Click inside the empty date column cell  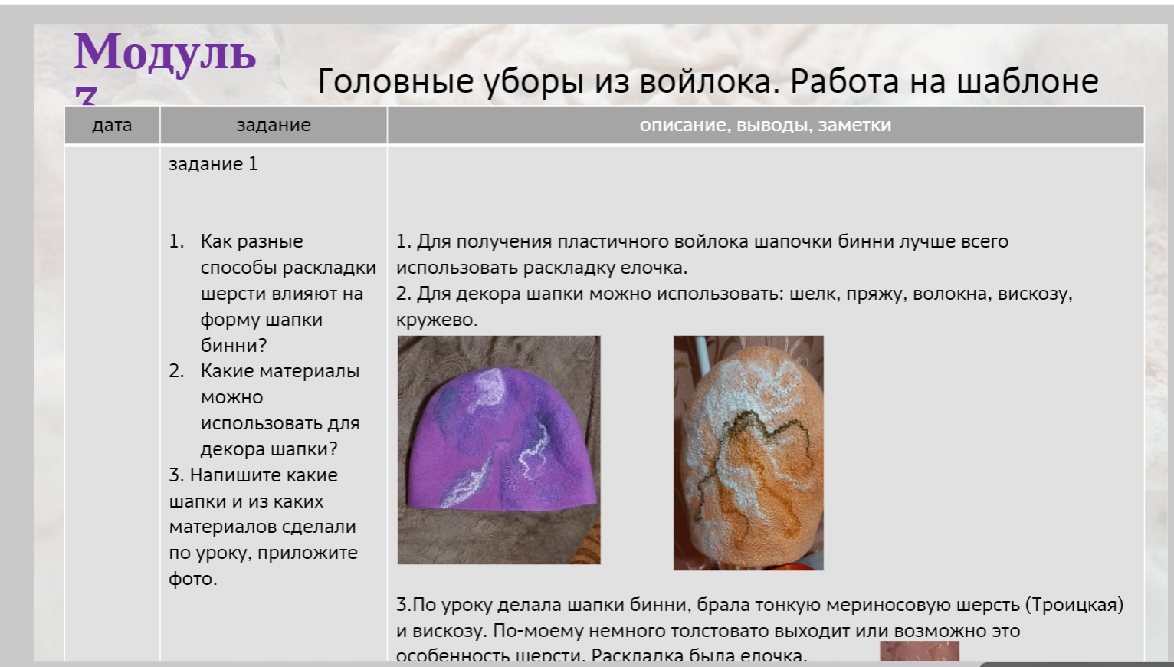[x=112, y=383]
